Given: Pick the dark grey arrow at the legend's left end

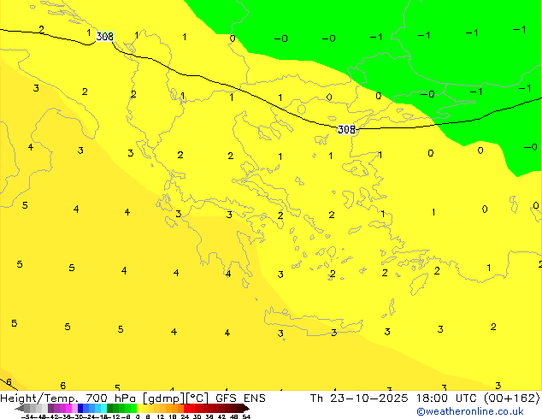Looking at the screenshot, I should pos(20,408).
